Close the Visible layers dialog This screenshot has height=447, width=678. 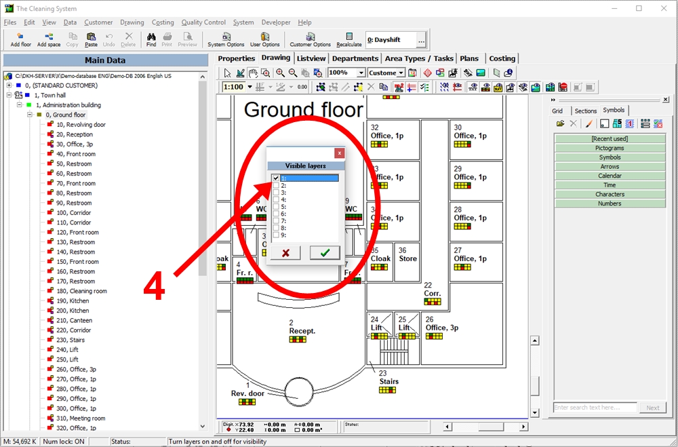(x=340, y=153)
